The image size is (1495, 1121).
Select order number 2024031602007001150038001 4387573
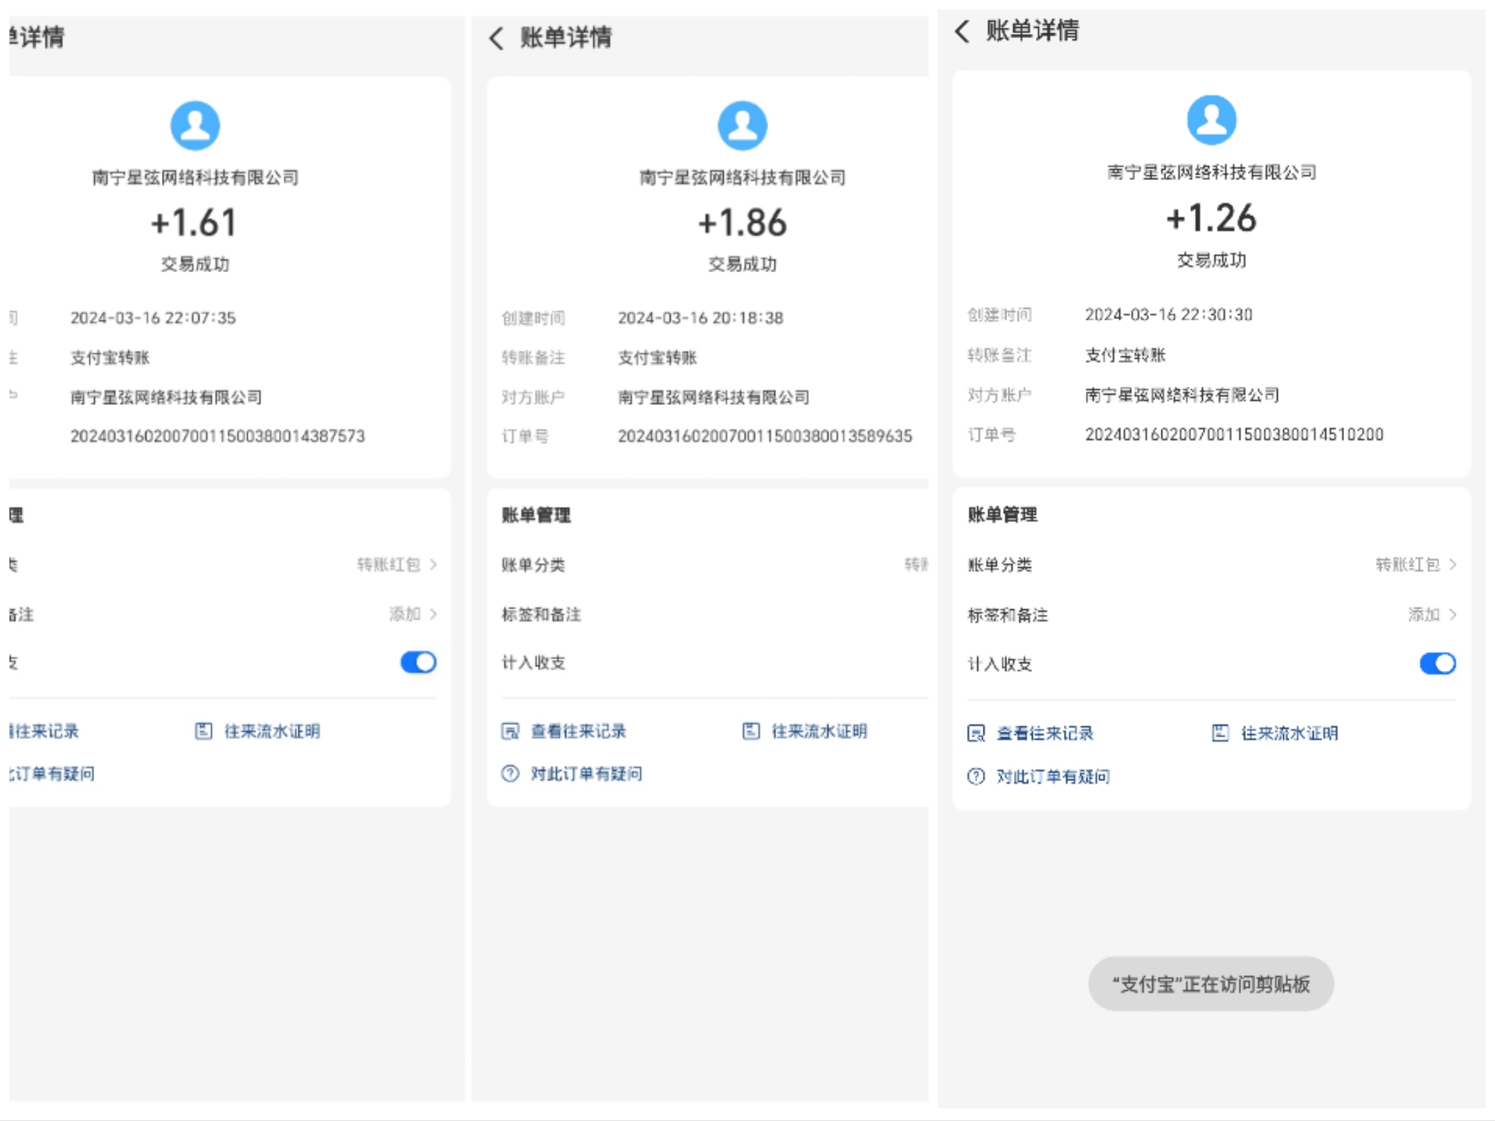[x=217, y=436]
